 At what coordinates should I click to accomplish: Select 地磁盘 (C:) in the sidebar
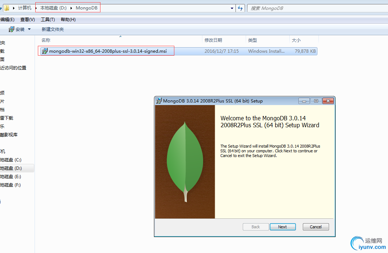[11, 160]
